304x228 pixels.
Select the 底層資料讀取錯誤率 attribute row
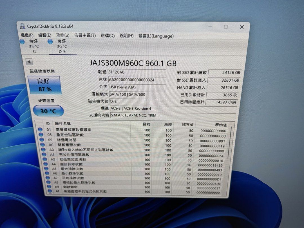(132, 130)
